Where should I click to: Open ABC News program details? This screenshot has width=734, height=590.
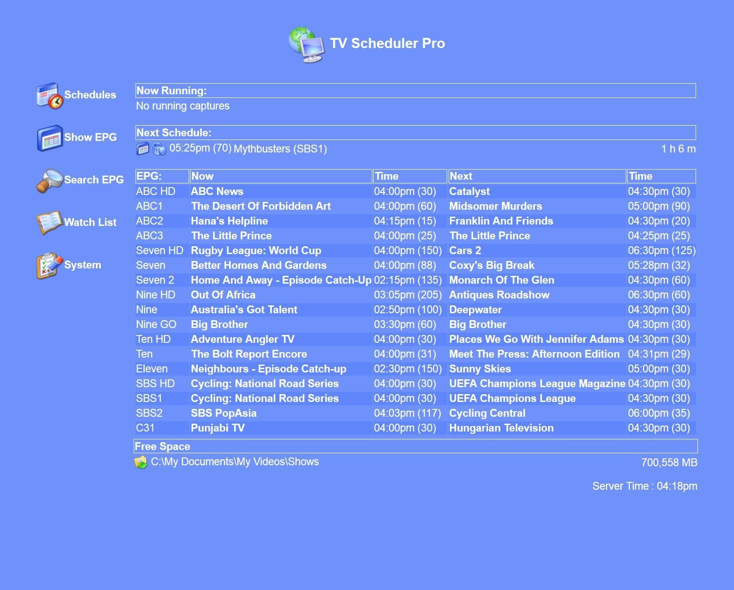pos(217,191)
